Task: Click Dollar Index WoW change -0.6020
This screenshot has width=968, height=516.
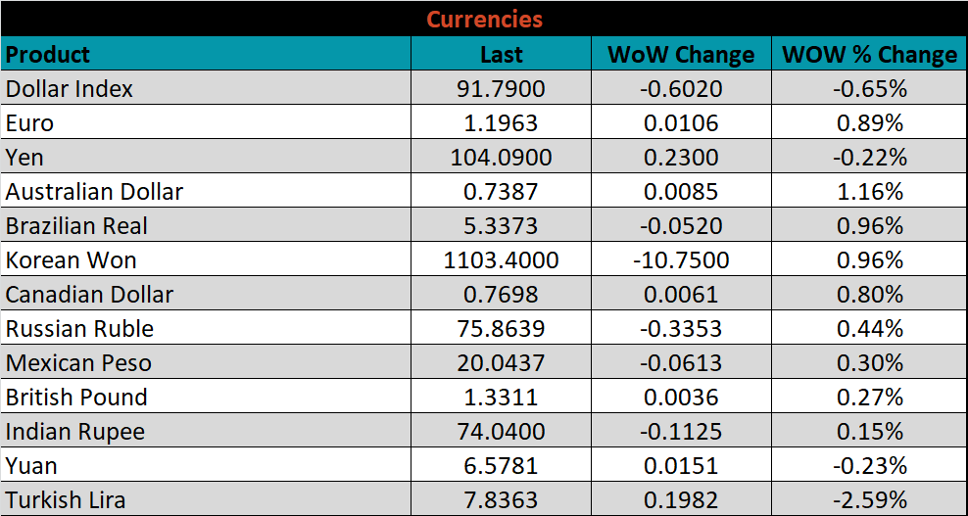Action: pyautogui.click(x=681, y=89)
